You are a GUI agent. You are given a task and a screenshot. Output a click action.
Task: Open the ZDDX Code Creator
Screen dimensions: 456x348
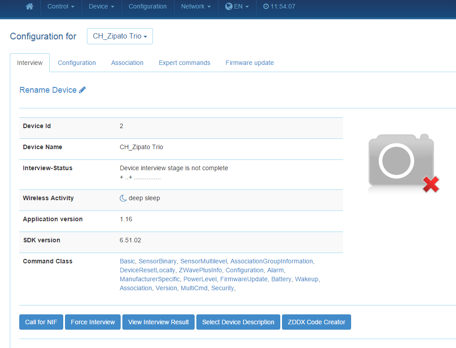coord(316,322)
